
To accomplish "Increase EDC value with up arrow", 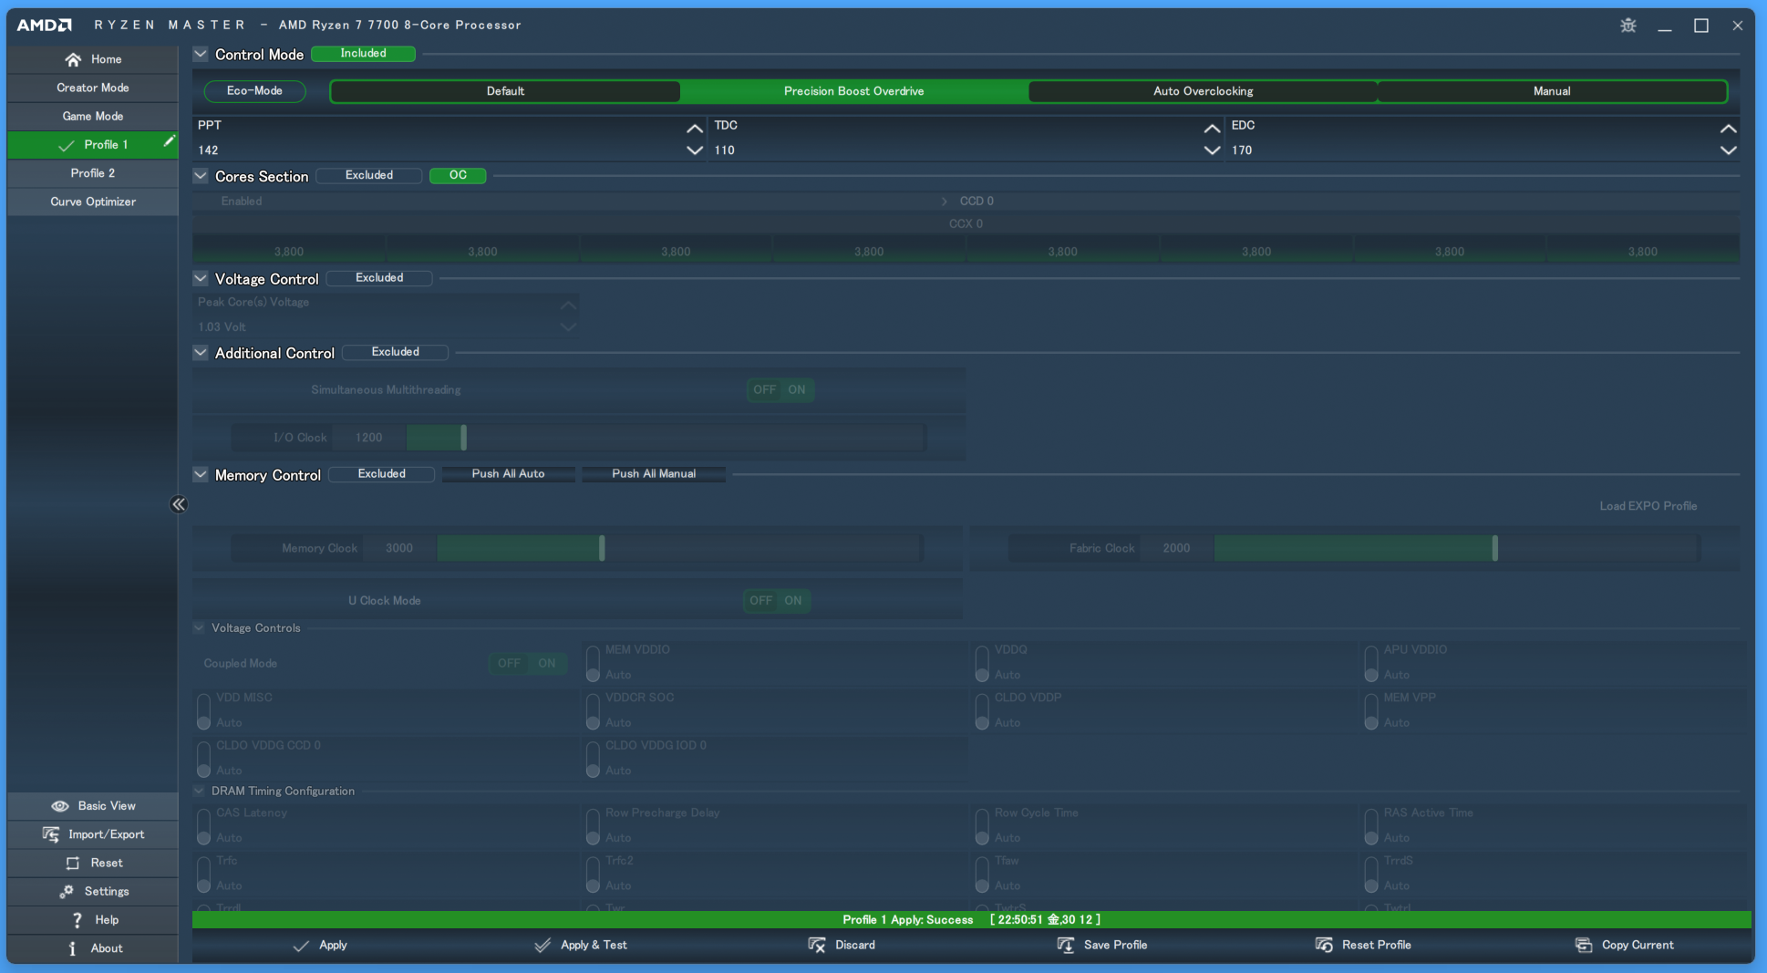I will pyautogui.click(x=1728, y=129).
